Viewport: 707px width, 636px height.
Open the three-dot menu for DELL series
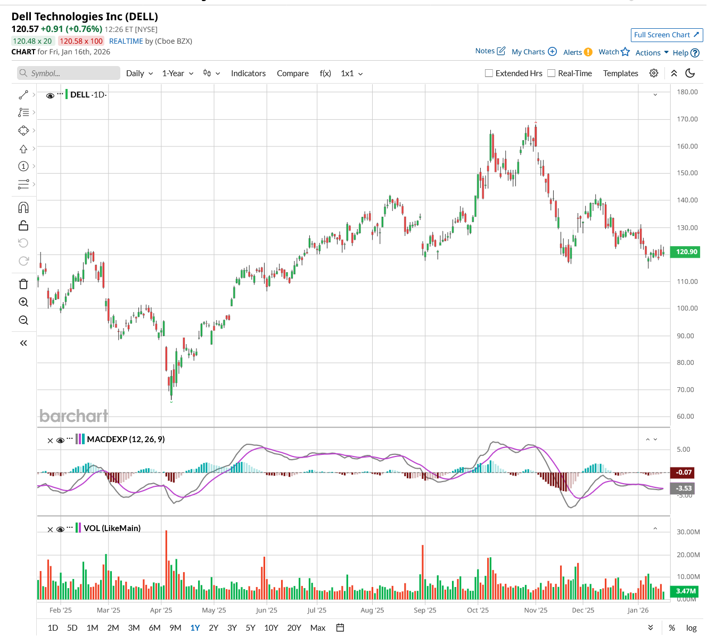[x=60, y=94]
